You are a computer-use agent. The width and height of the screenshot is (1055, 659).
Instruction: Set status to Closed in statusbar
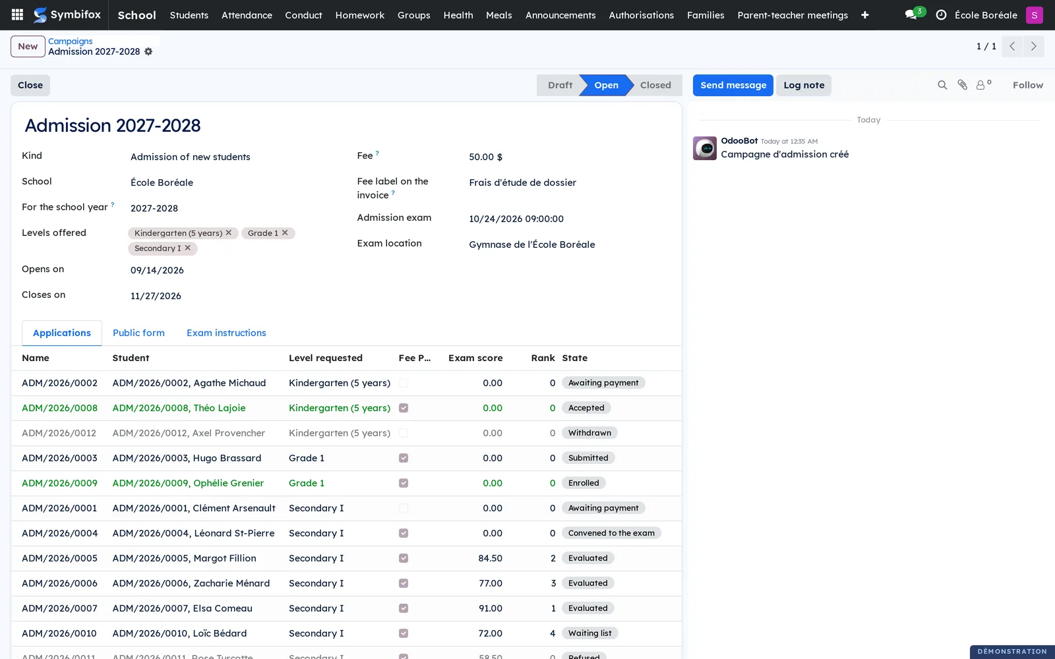point(655,85)
